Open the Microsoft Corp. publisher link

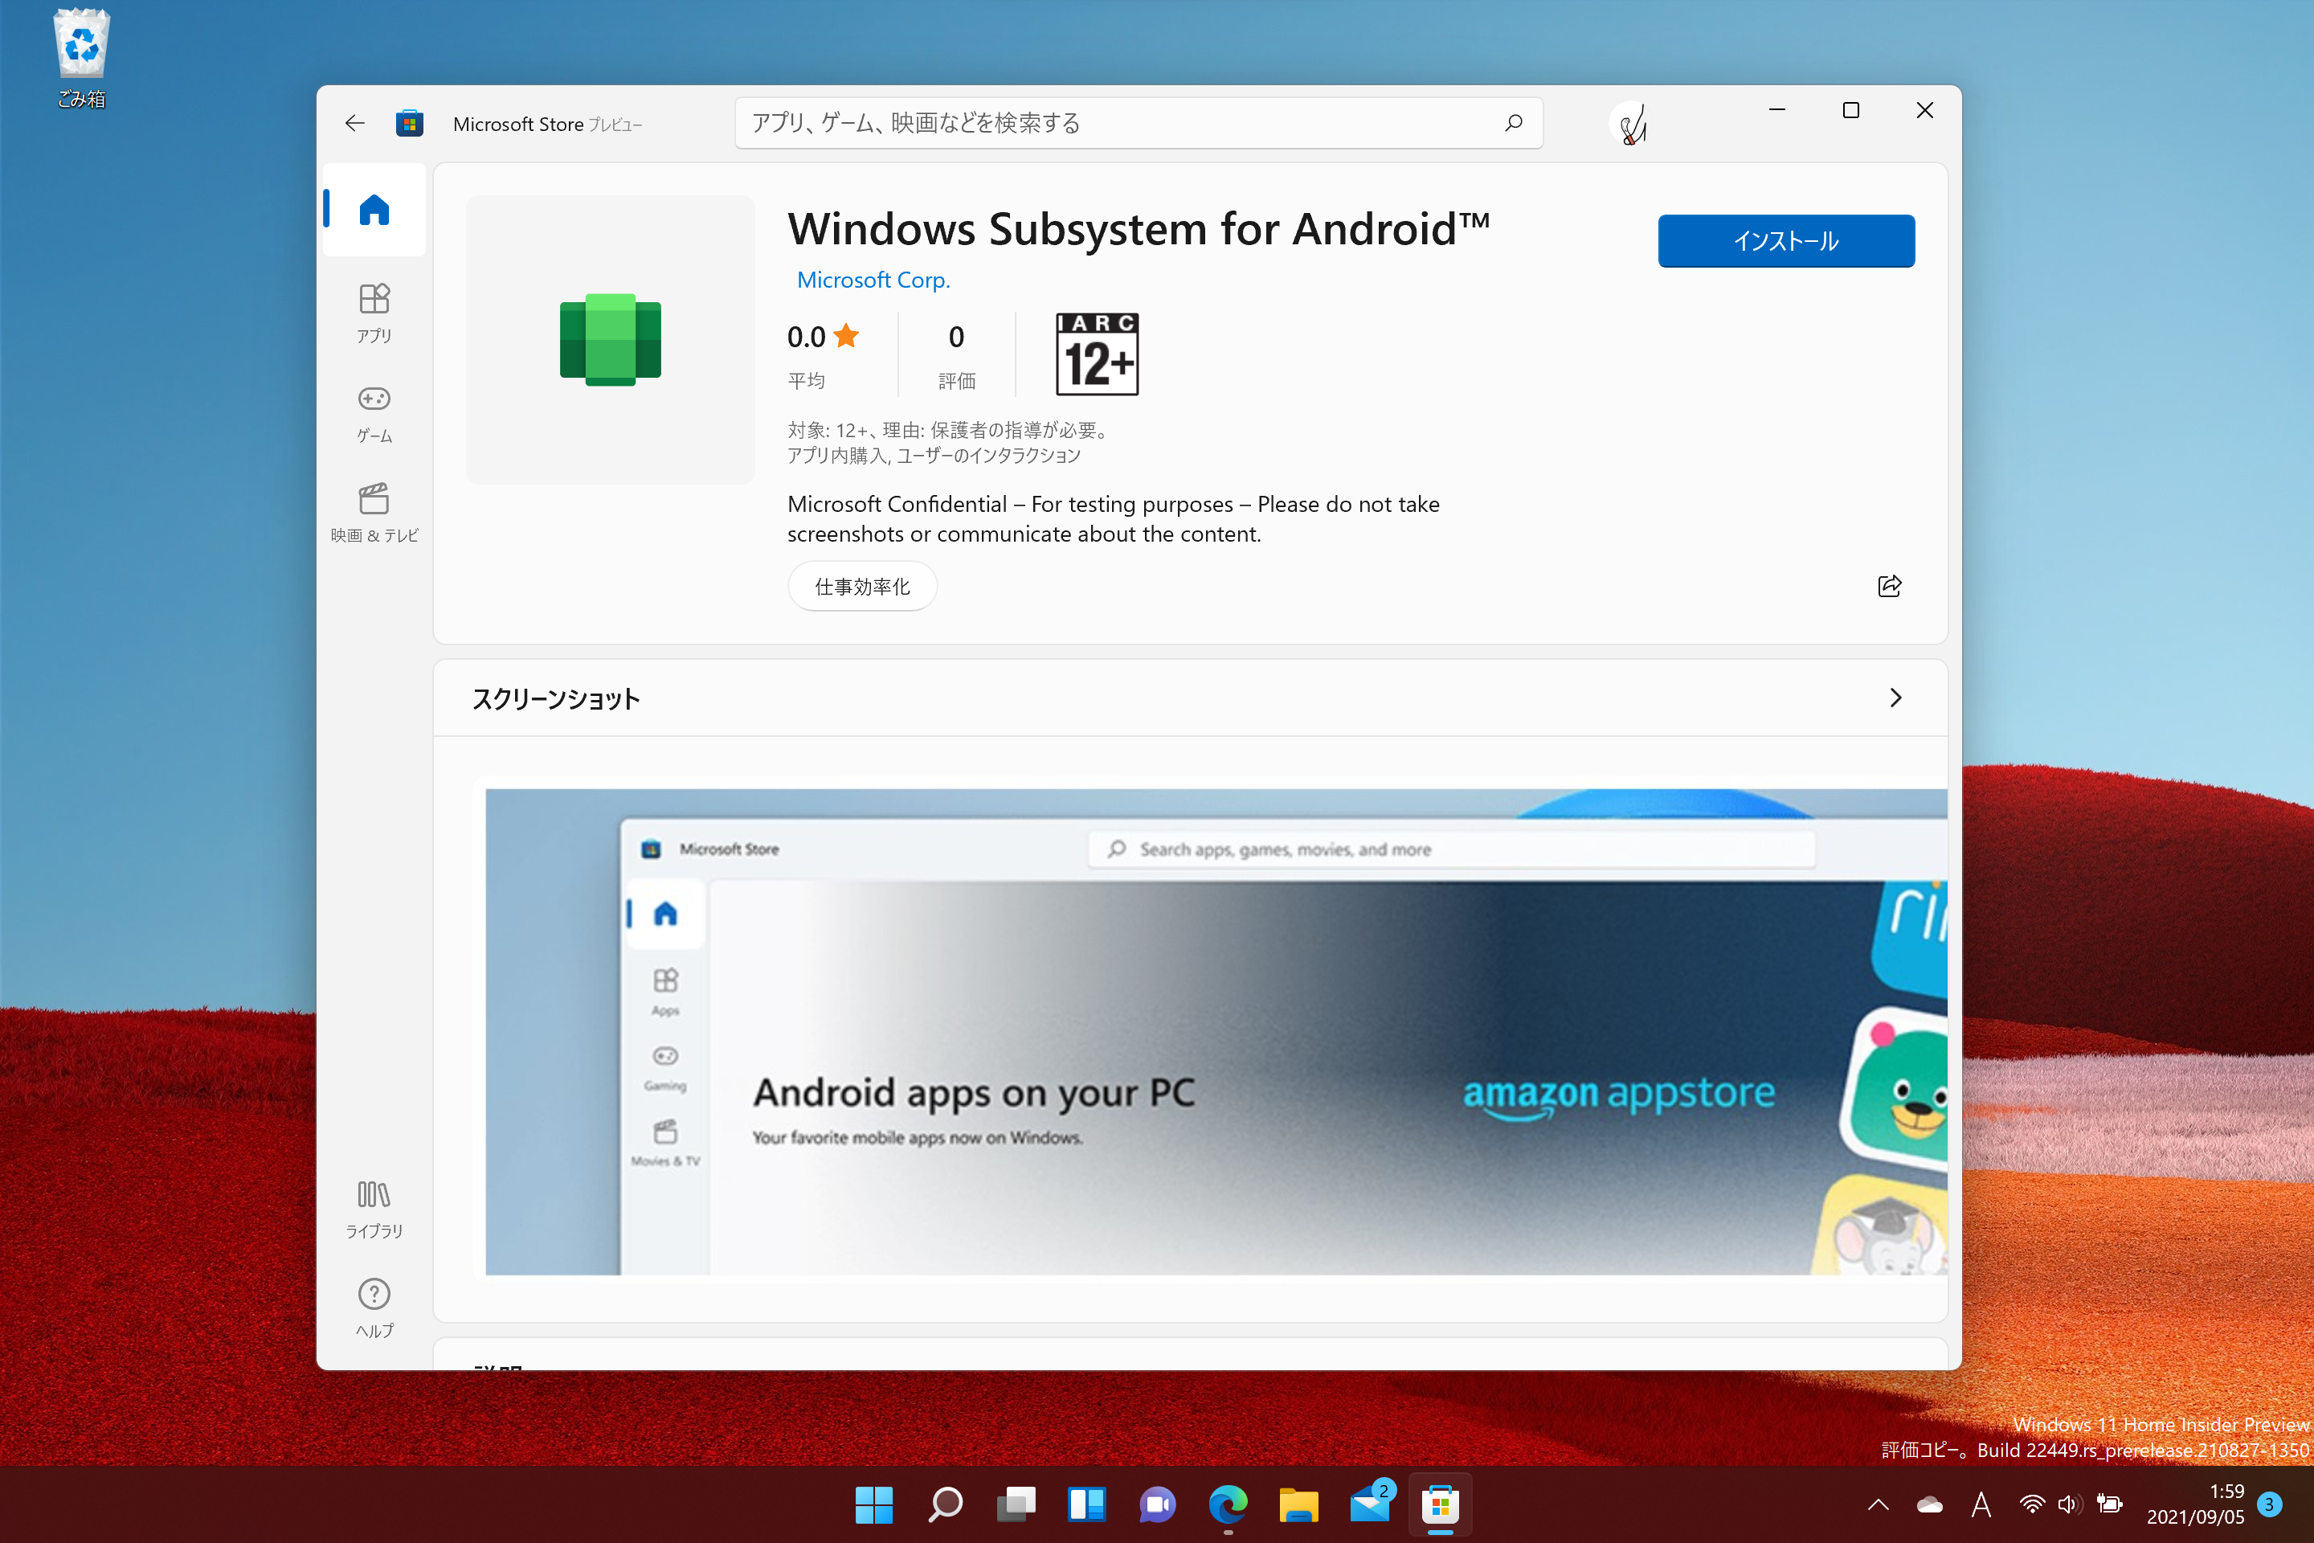(x=873, y=280)
